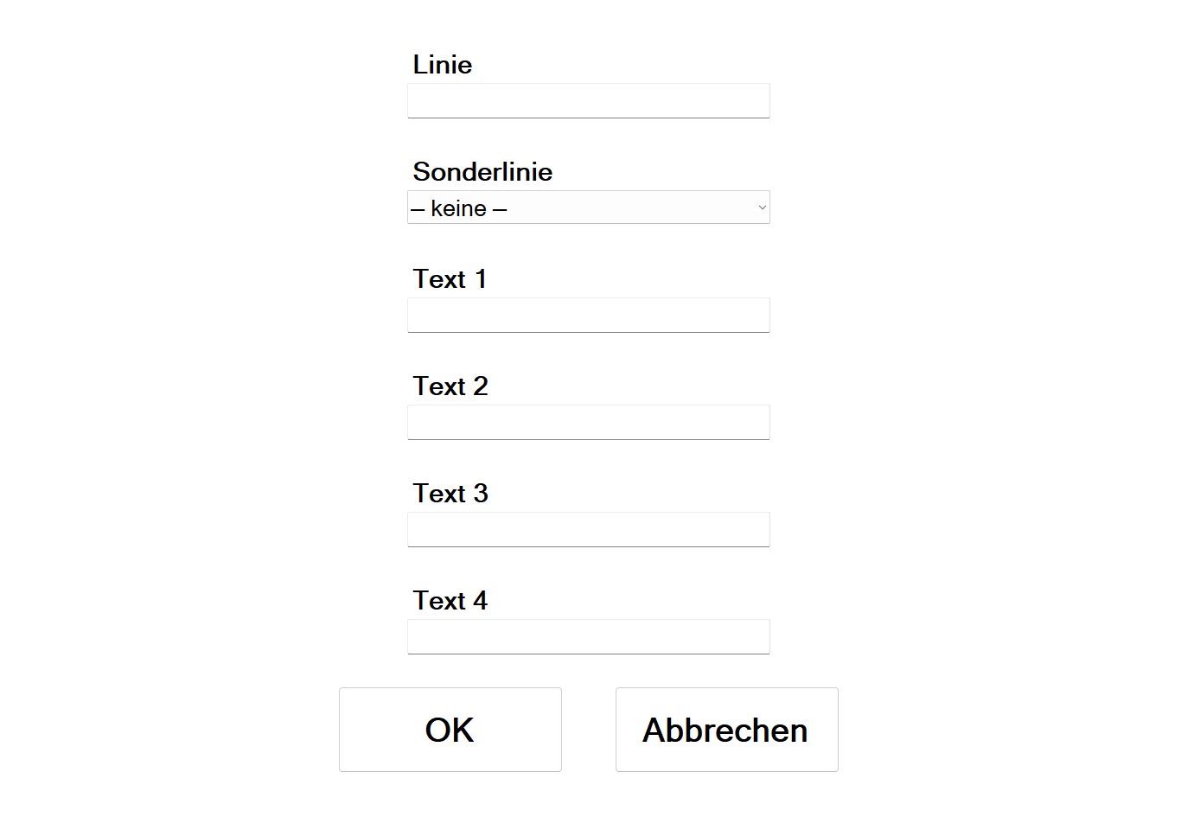Click inside the Text 3 field
This screenshot has width=1194, height=817.
588,530
